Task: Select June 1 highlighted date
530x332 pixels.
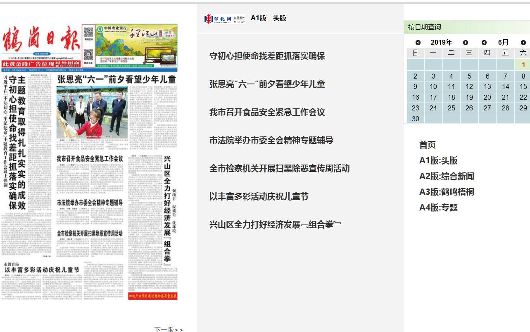Action: pos(523,64)
